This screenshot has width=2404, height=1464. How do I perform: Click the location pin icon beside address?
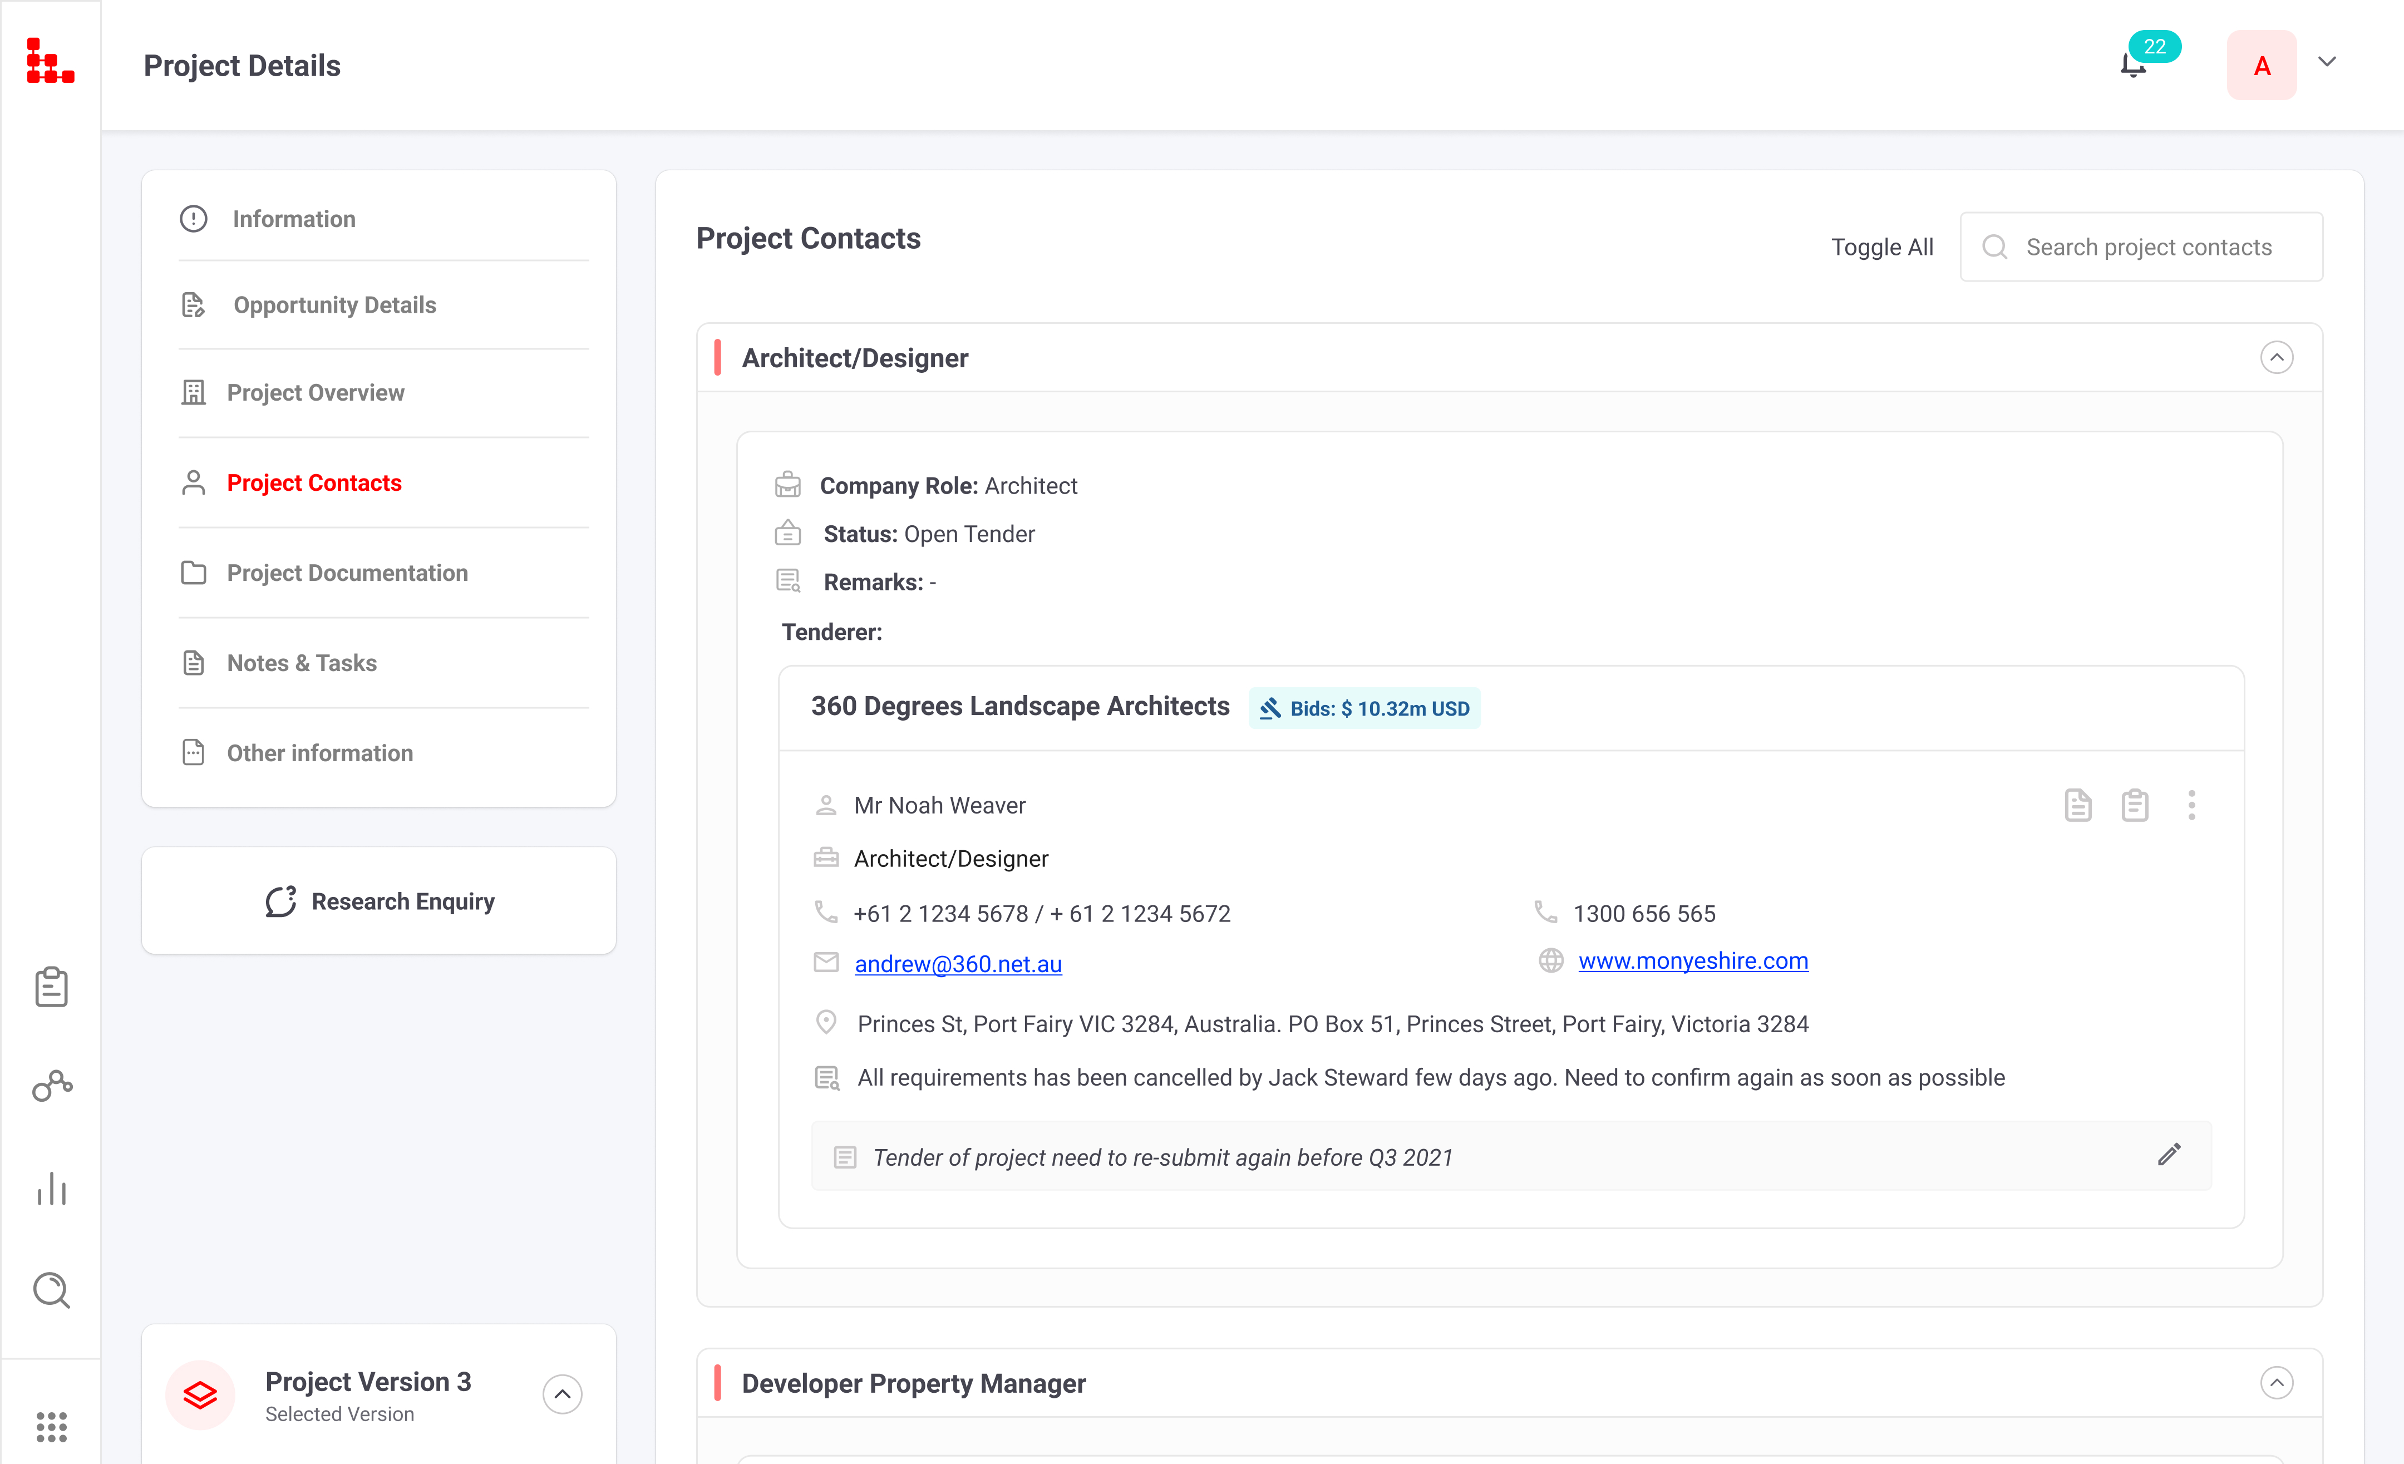pos(825,1022)
